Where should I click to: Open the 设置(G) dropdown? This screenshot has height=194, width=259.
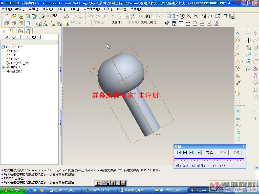click(31, 37)
